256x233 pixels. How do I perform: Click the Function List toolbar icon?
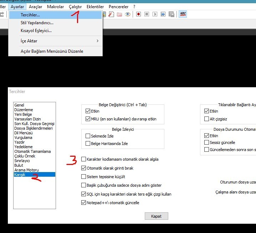point(111,14)
